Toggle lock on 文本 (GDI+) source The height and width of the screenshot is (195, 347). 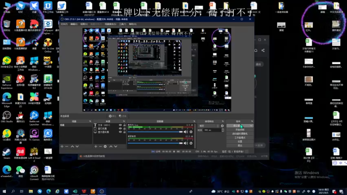124,125
